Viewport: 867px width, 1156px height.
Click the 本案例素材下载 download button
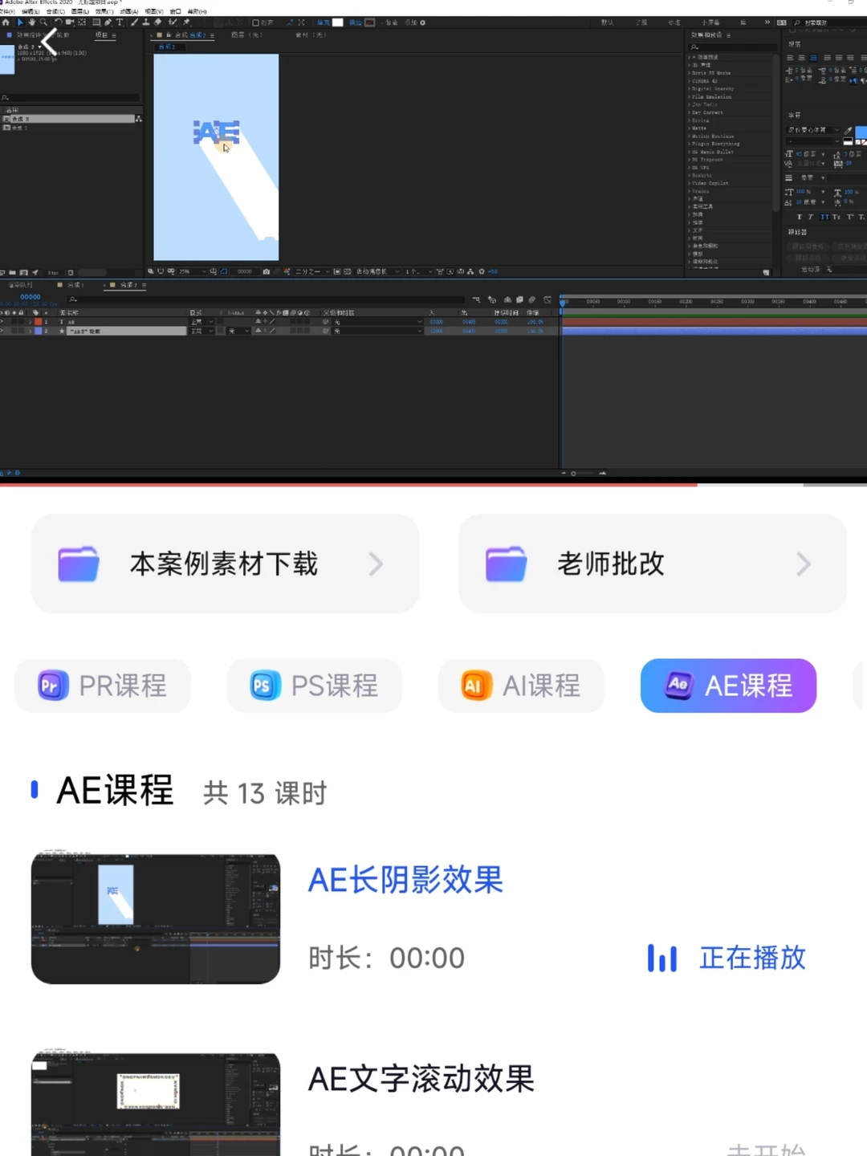click(224, 563)
